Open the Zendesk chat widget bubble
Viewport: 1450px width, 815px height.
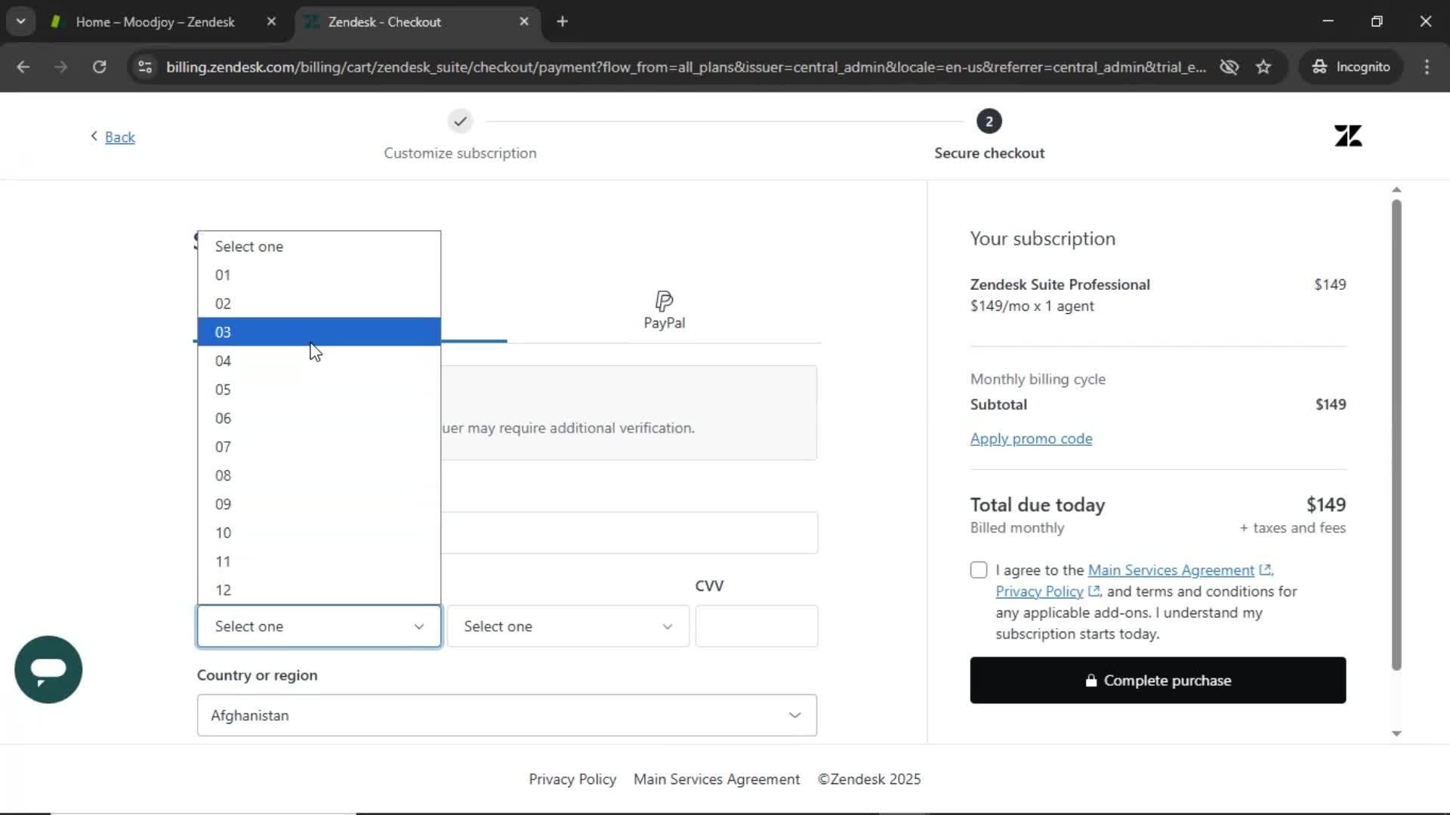[x=48, y=669]
